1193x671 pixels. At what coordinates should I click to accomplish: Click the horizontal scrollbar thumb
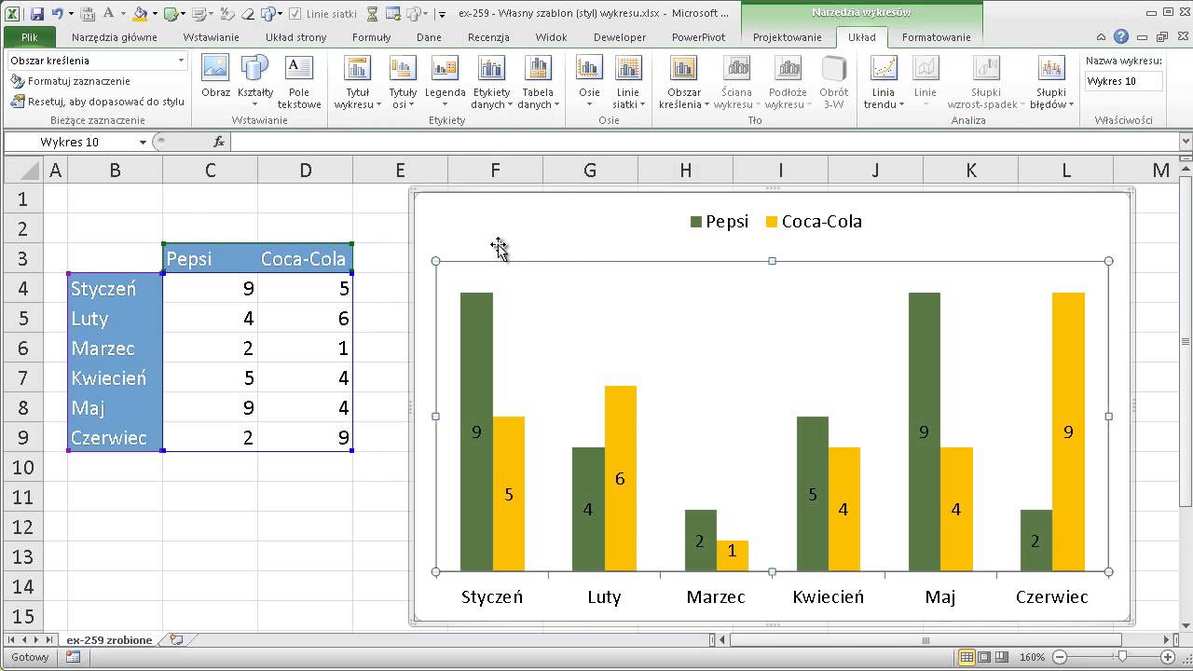click(x=926, y=640)
